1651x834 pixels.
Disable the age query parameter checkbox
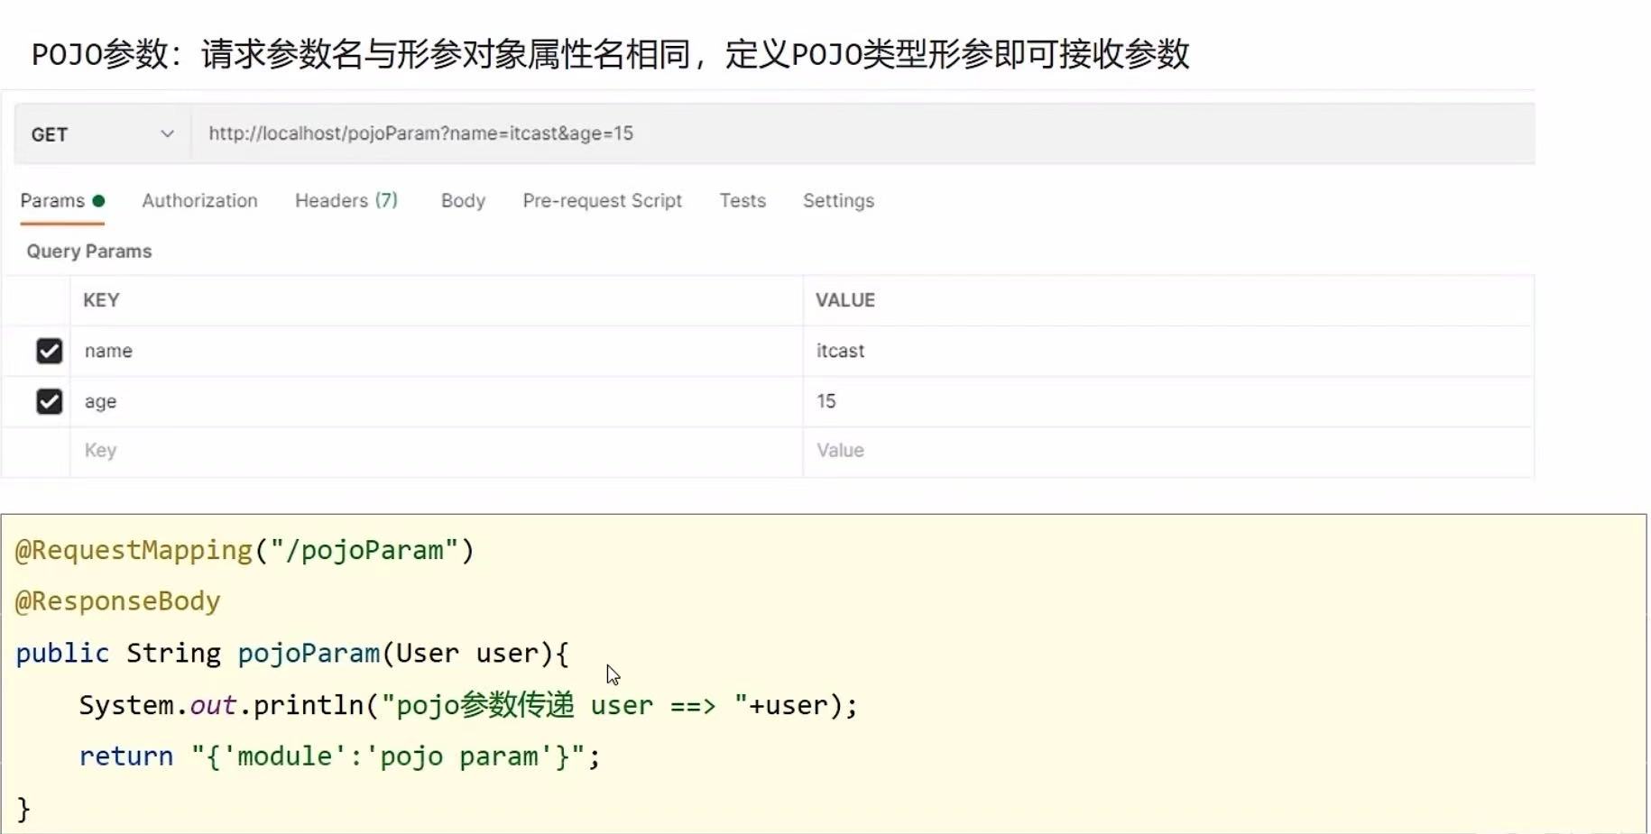(49, 401)
